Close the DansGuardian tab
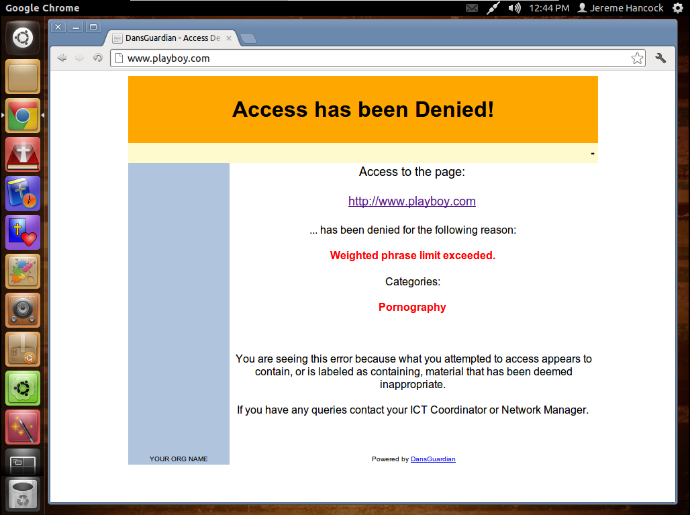Screen dimensions: 690x515 point(229,38)
